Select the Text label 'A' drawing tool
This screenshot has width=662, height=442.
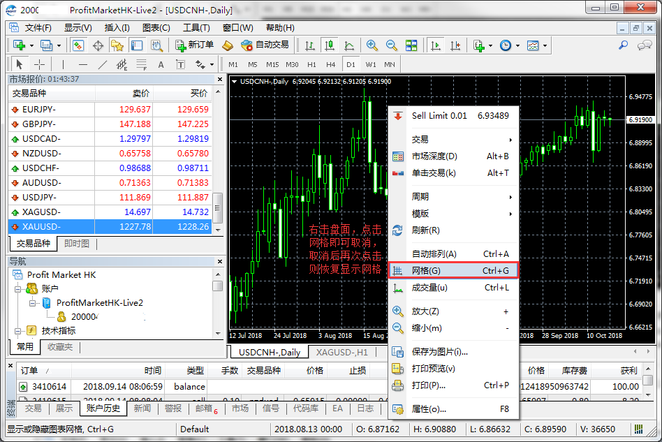point(161,64)
